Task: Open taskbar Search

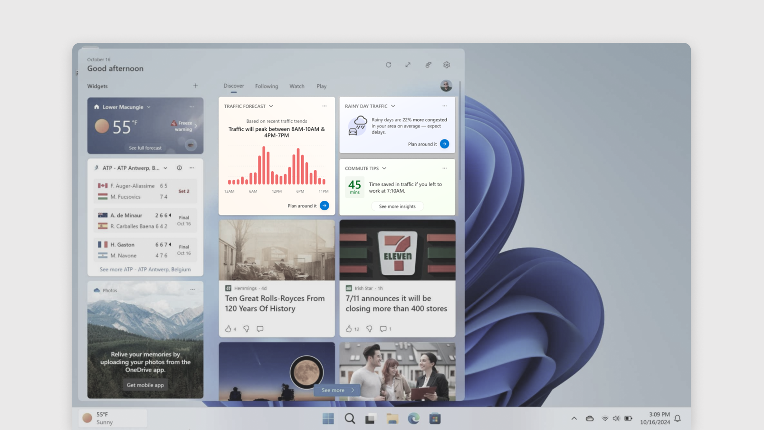Action: 350,419
